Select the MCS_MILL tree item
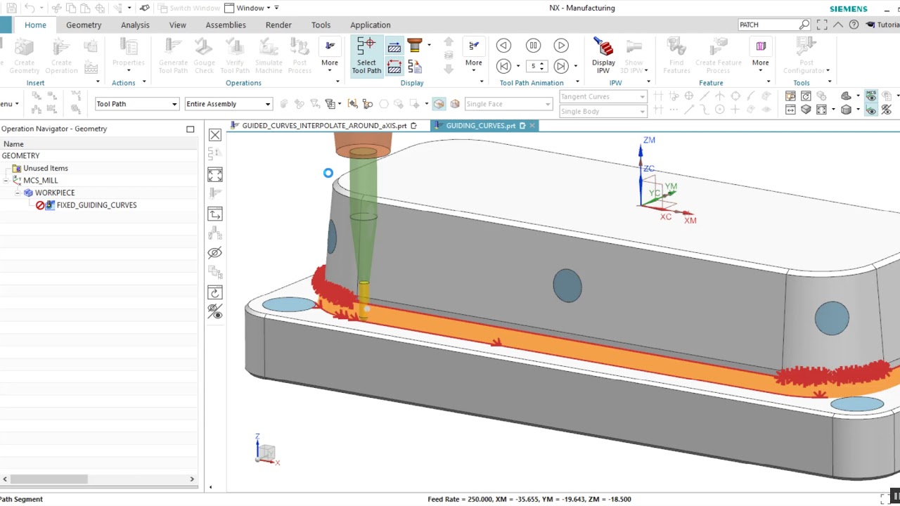Image resolution: width=900 pixels, height=506 pixels. [40, 181]
